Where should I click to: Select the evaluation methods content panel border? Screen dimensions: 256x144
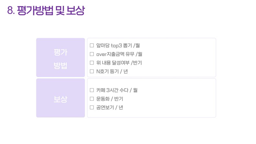tap(151, 58)
